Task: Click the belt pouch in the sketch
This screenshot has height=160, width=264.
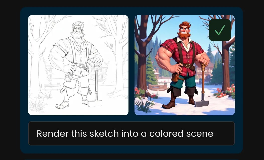Action: 69,77
